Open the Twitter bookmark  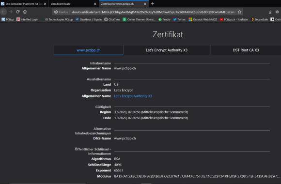click(179, 19)
